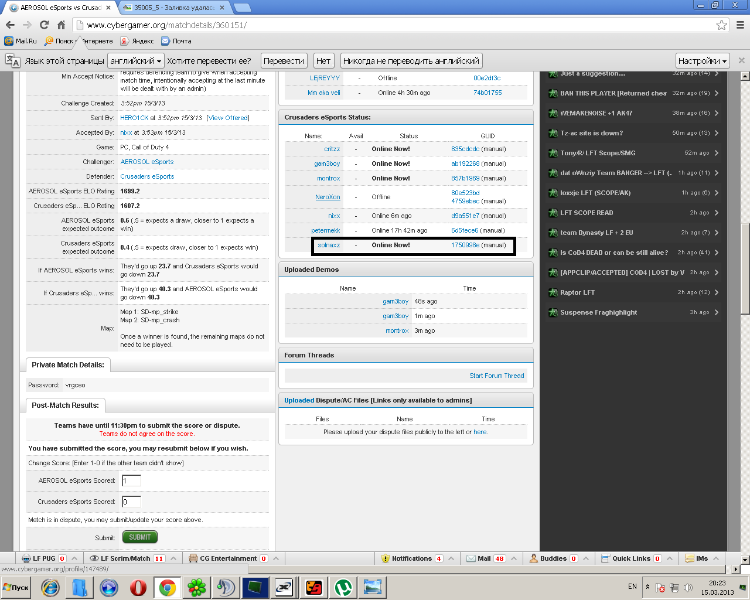Click the scrollbar up arrow
Viewport: 750px width, 600px height.
745,76
